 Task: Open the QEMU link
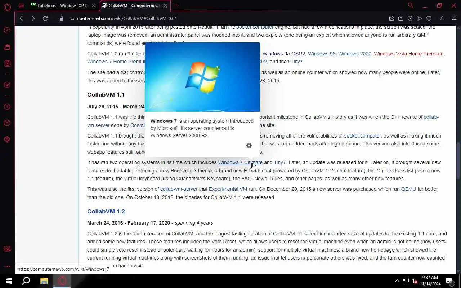point(408,189)
